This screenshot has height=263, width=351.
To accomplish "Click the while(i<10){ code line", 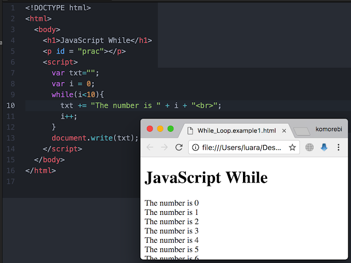I will (x=78, y=95).
